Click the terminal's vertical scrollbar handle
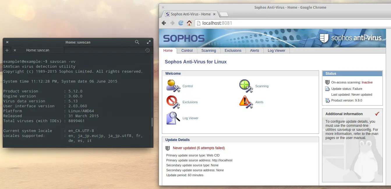This screenshot has width=391, height=189. click(152, 122)
